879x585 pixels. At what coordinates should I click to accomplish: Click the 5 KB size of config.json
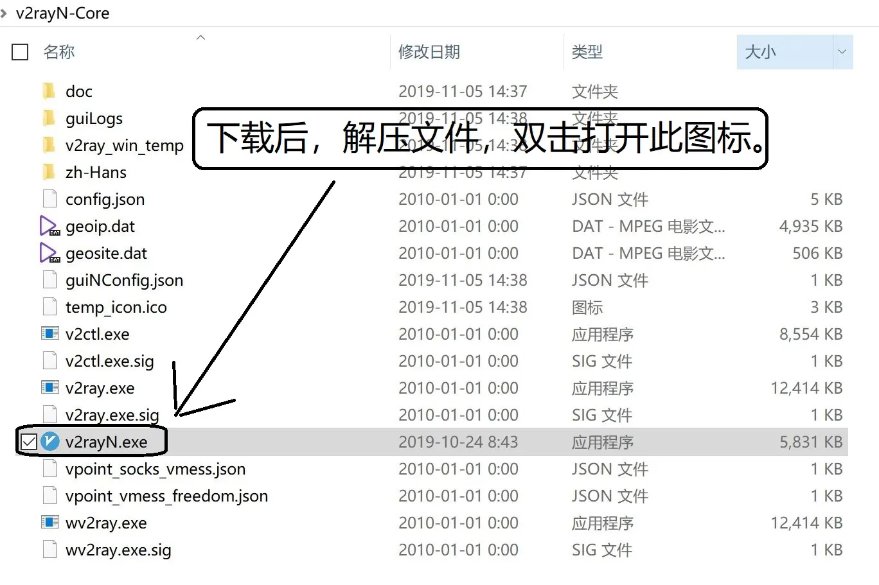[x=826, y=199]
